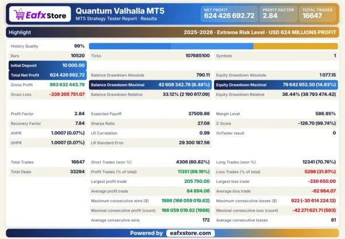Select Average loss trade value -62 964.07

pyautogui.click(x=324, y=191)
